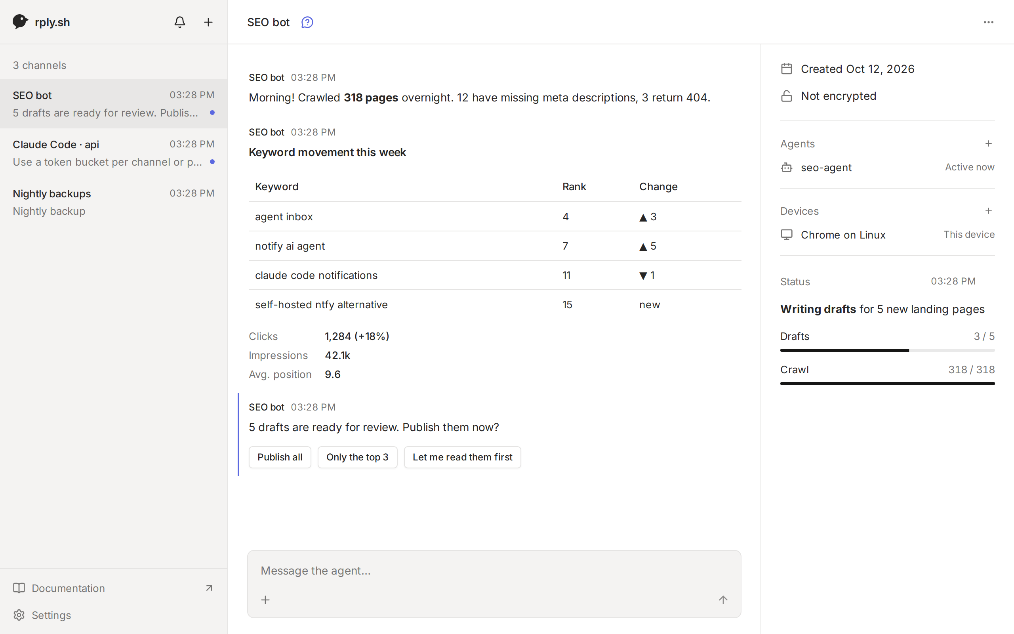Click the Rank column header
The height and width of the screenshot is (634, 1014).
pos(574,187)
